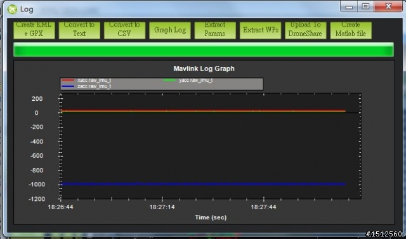Click the Mavlink Log Graph title
This screenshot has height=239, width=406.
pos(204,68)
